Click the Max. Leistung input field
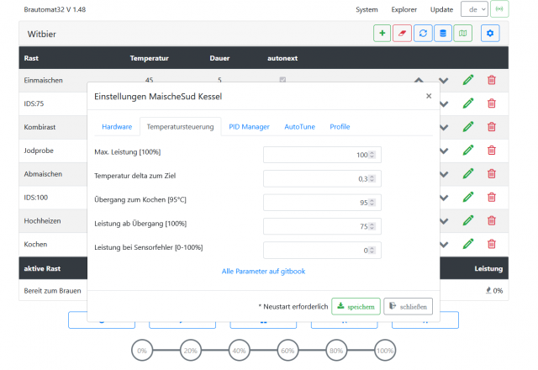538x370 pixels. (322, 155)
